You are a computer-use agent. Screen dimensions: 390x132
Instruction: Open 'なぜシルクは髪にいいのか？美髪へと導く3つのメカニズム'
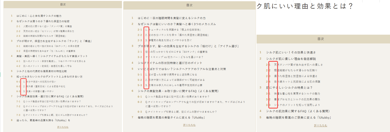177,24
